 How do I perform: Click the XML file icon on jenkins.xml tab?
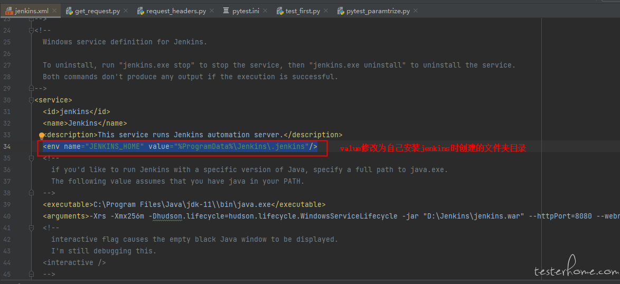(8, 11)
